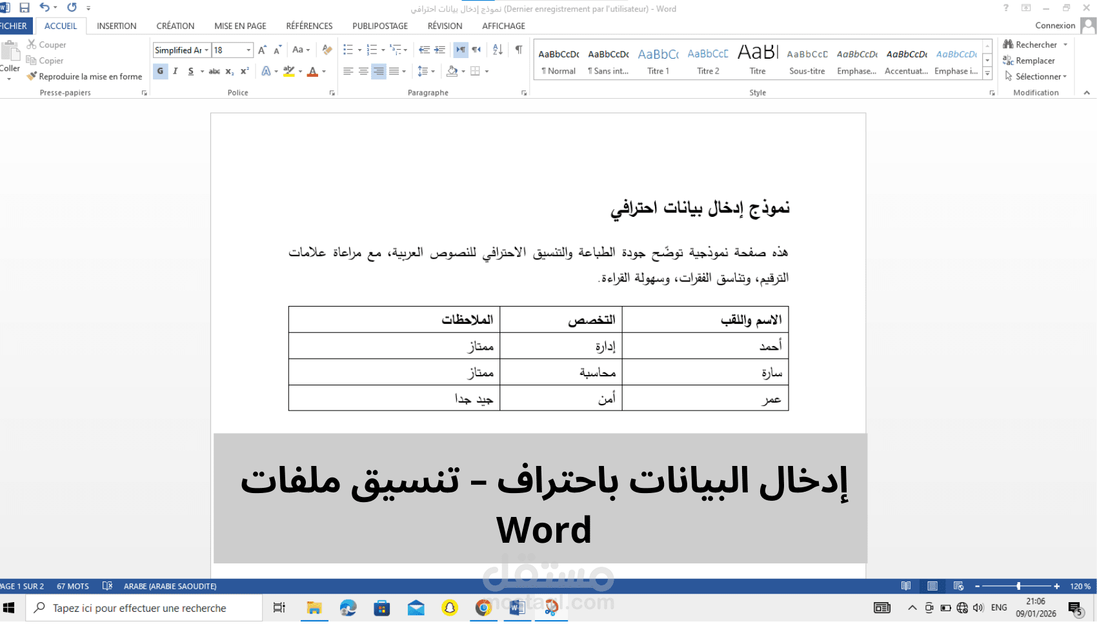Center the paragraph text
Viewport: 1097px width, 626px height.
point(363,72)
